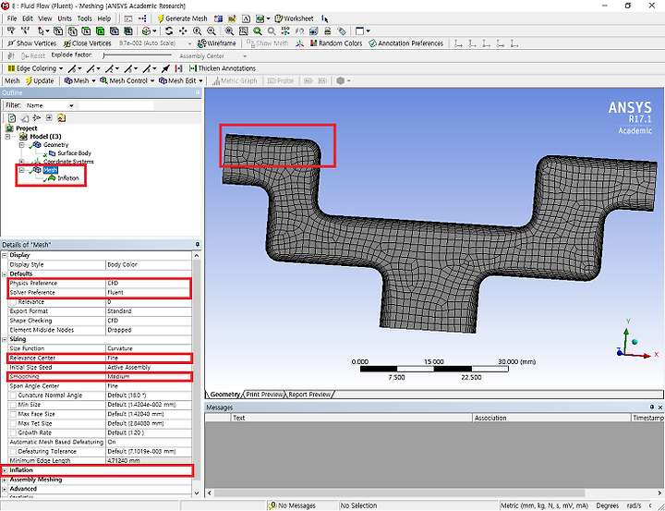
Task: Open the Mesh Control dropdown menu
Action: coord(128,80)
